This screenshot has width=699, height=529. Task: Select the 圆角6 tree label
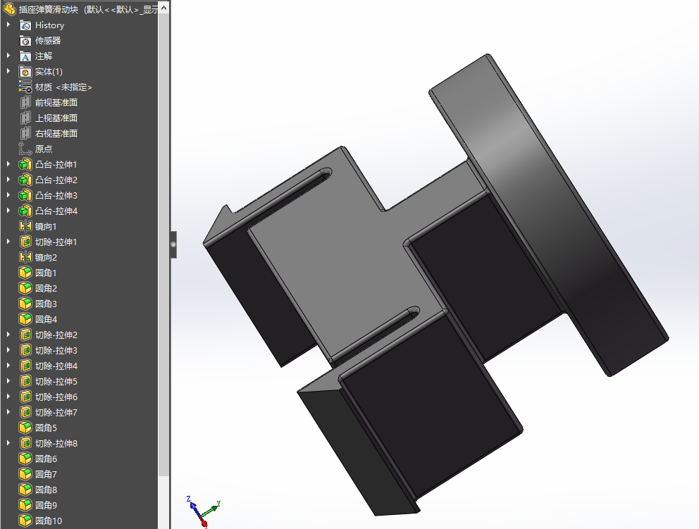tap(46, 459)
